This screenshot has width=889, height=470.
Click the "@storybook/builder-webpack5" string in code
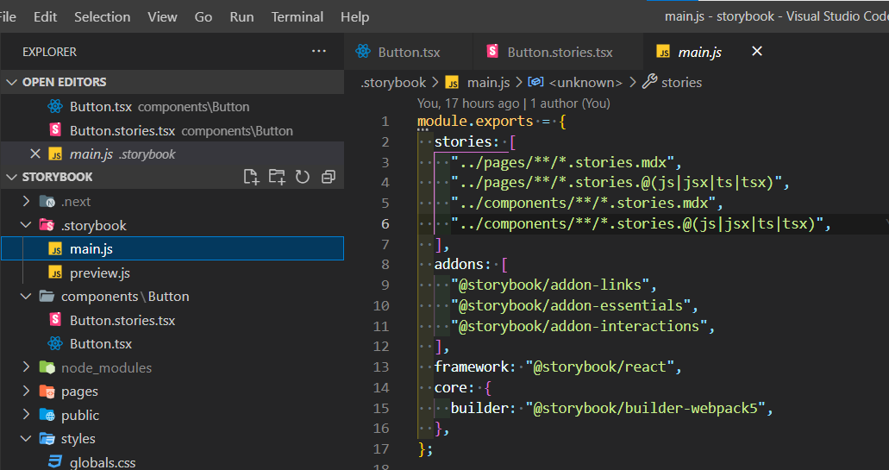coord(645,408)
